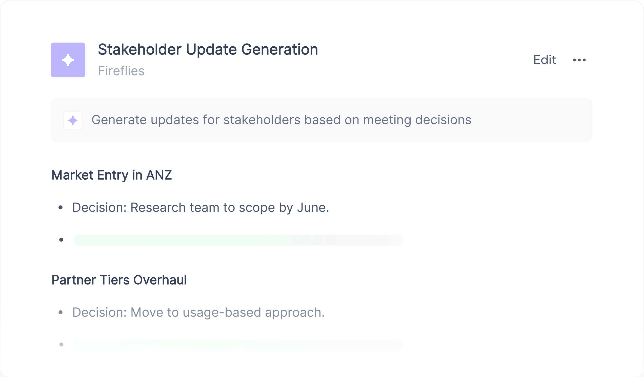Select the 'Generate updates for stakeholders' prompt text
Viewport: 644px width, 377px height.
(281, 120)
